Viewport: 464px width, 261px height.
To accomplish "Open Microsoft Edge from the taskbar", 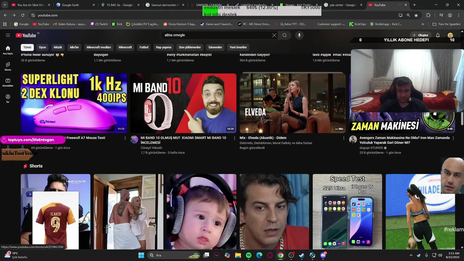I will (x=259, y=255).
